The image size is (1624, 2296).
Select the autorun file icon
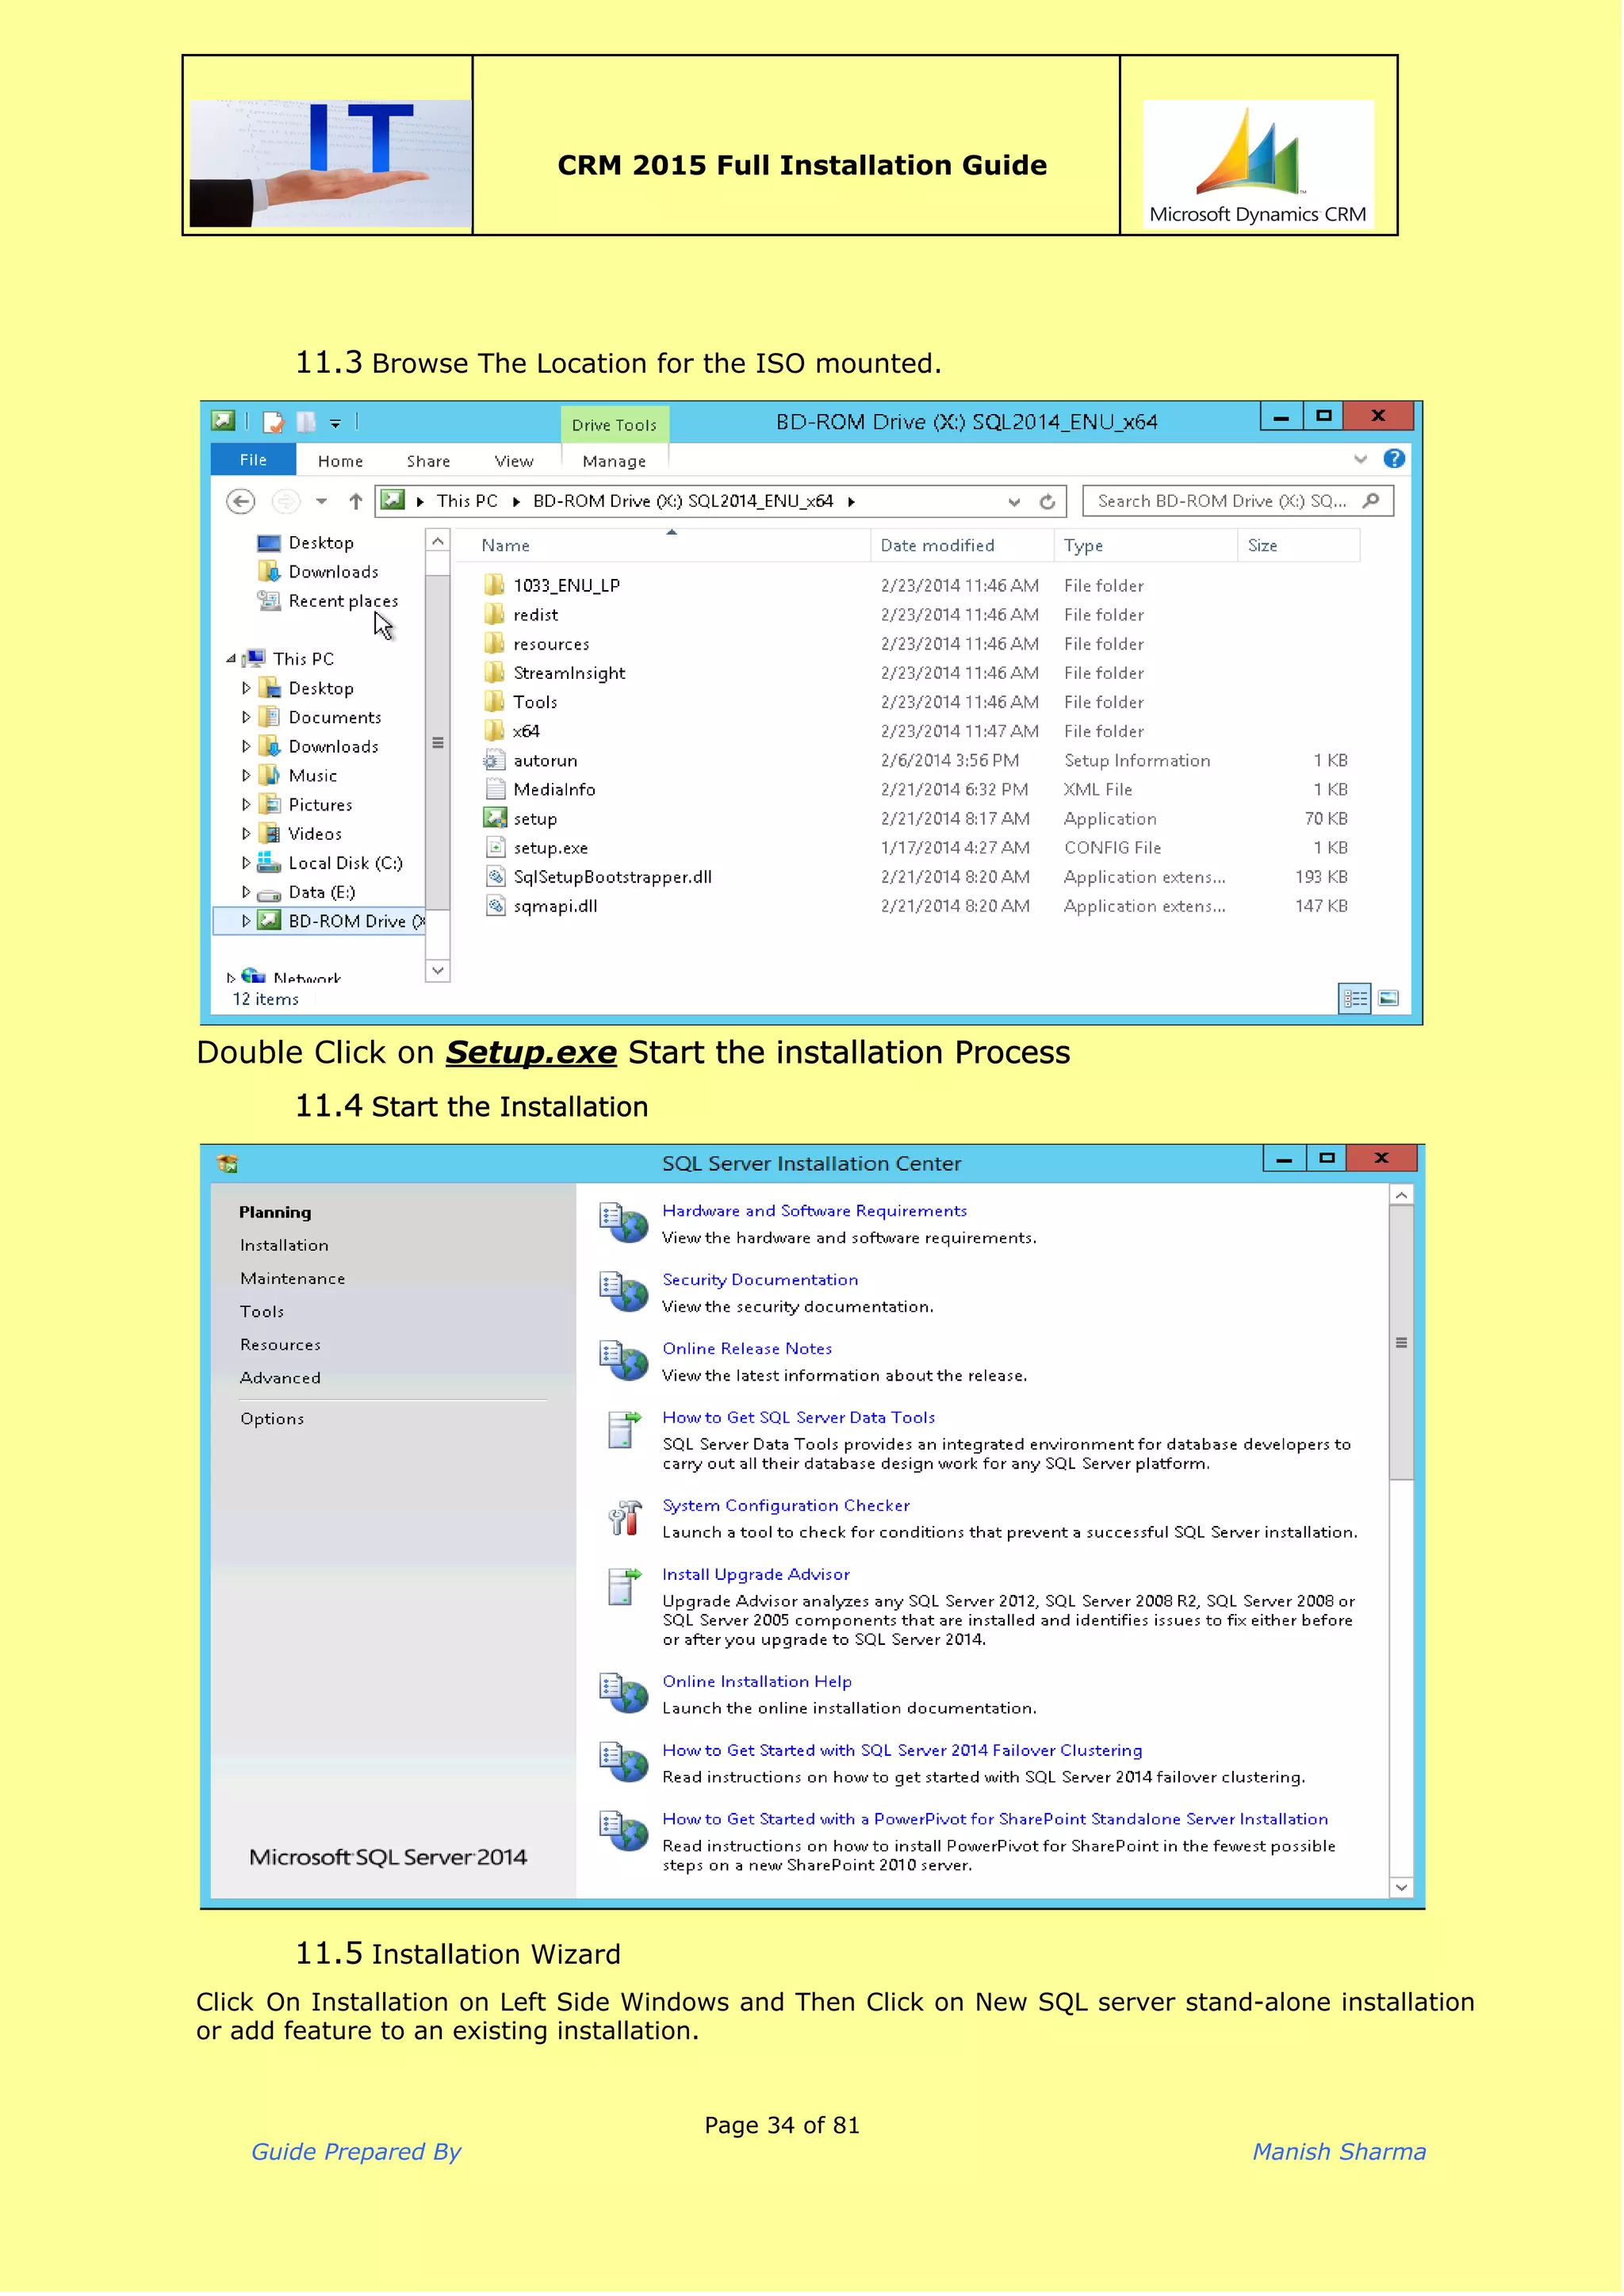click(495, 760)
